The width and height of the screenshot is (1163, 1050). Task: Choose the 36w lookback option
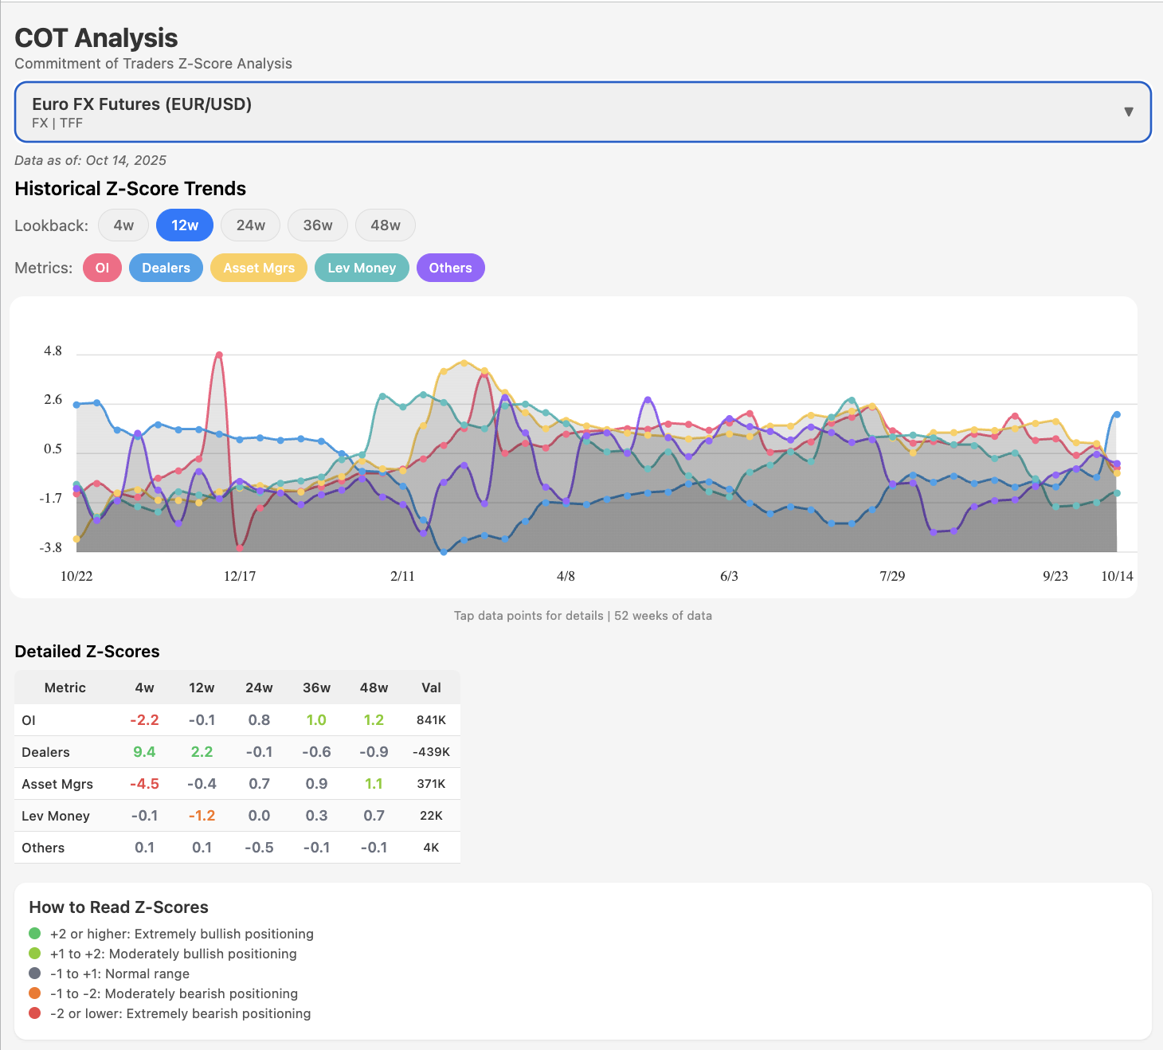pyautogui.click(x=317, y=225)
